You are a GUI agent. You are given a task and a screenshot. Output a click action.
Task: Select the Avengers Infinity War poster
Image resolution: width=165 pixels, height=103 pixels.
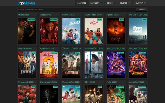(x=138, y=65)
